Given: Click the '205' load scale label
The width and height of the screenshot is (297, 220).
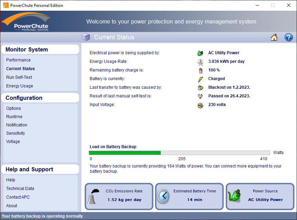Looking at the screenshot, I should tap(182, 159).
